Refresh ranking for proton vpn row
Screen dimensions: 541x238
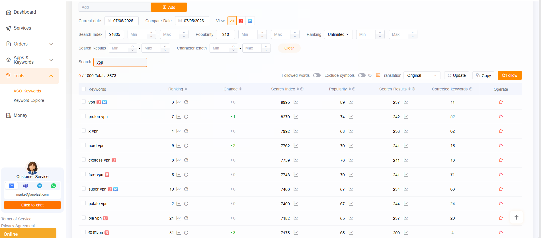tap(186, 117)
